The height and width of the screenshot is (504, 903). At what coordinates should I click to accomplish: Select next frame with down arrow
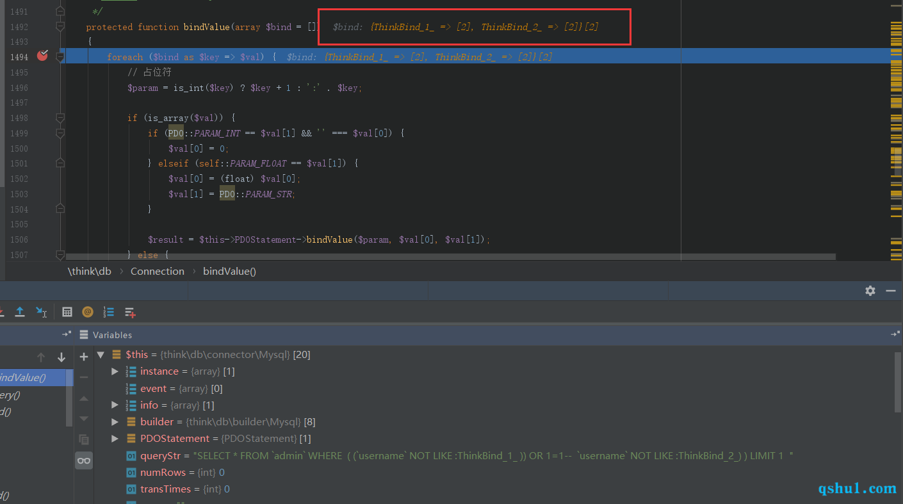pos(61,357)
